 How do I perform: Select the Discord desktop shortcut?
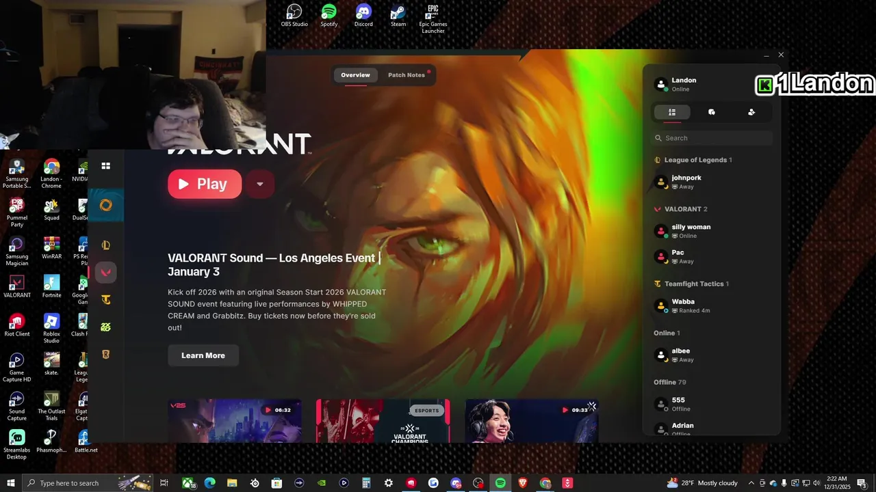[363, 15]
